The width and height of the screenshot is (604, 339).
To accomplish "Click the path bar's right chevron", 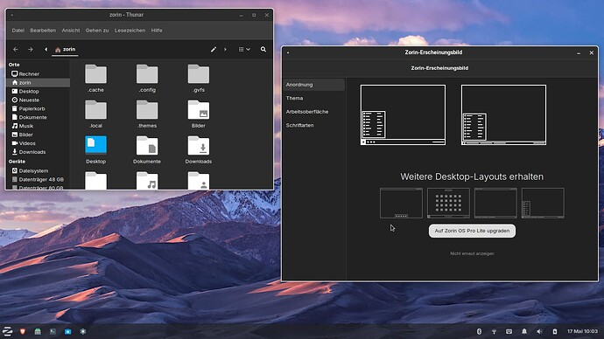I will (x=225, y=49).
